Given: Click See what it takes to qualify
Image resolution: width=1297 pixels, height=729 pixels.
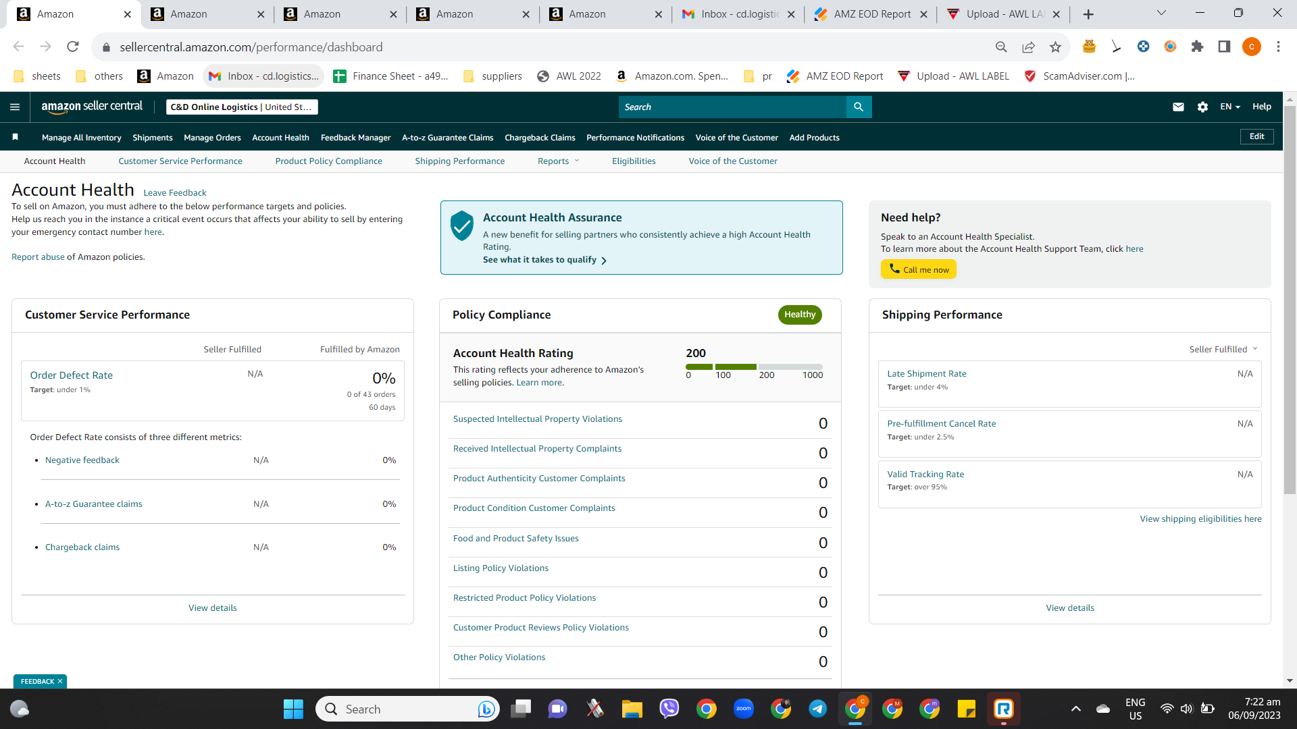Looking at the screenshot, I should click(544, 260).
